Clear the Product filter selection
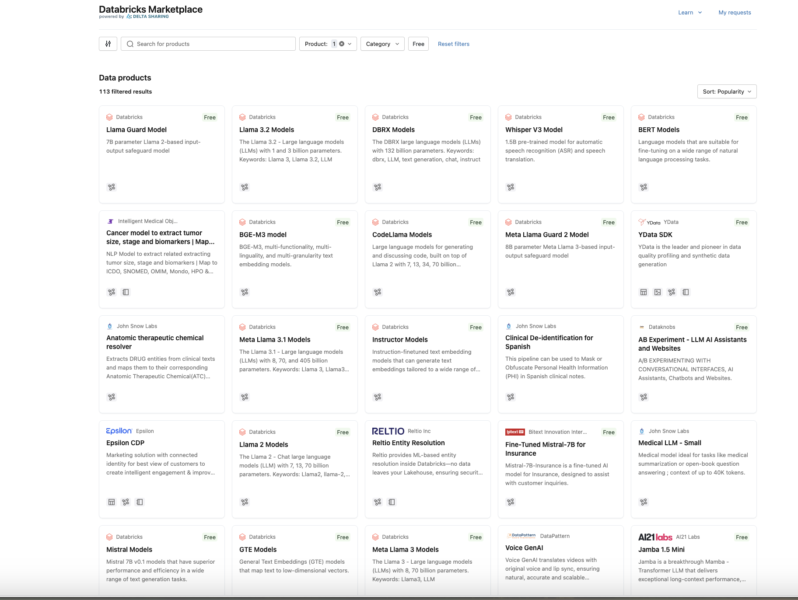 pos(341,44)
